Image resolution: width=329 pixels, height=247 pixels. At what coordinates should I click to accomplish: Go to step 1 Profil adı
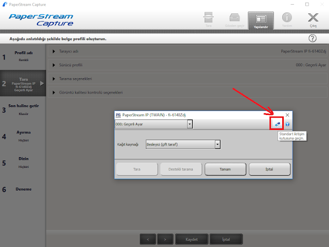point(23,56)
